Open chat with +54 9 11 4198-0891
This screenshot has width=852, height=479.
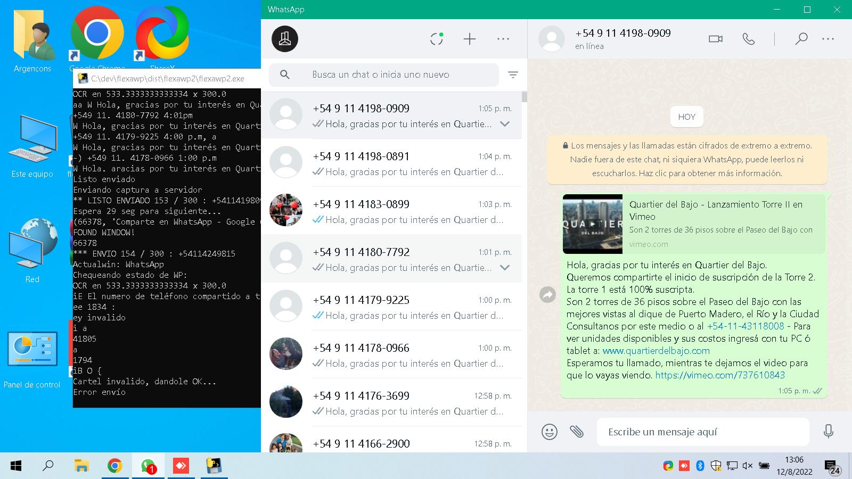(x=391, y=163)
